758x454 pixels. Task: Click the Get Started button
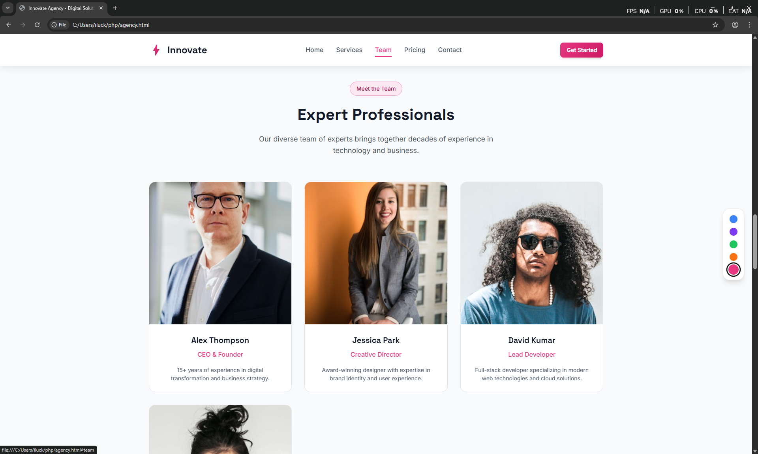[x=582, y=50]
